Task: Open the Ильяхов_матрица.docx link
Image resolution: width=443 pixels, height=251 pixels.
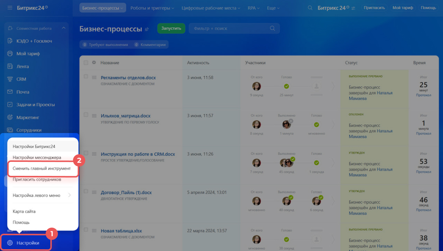Action: (x=125, y=116)
